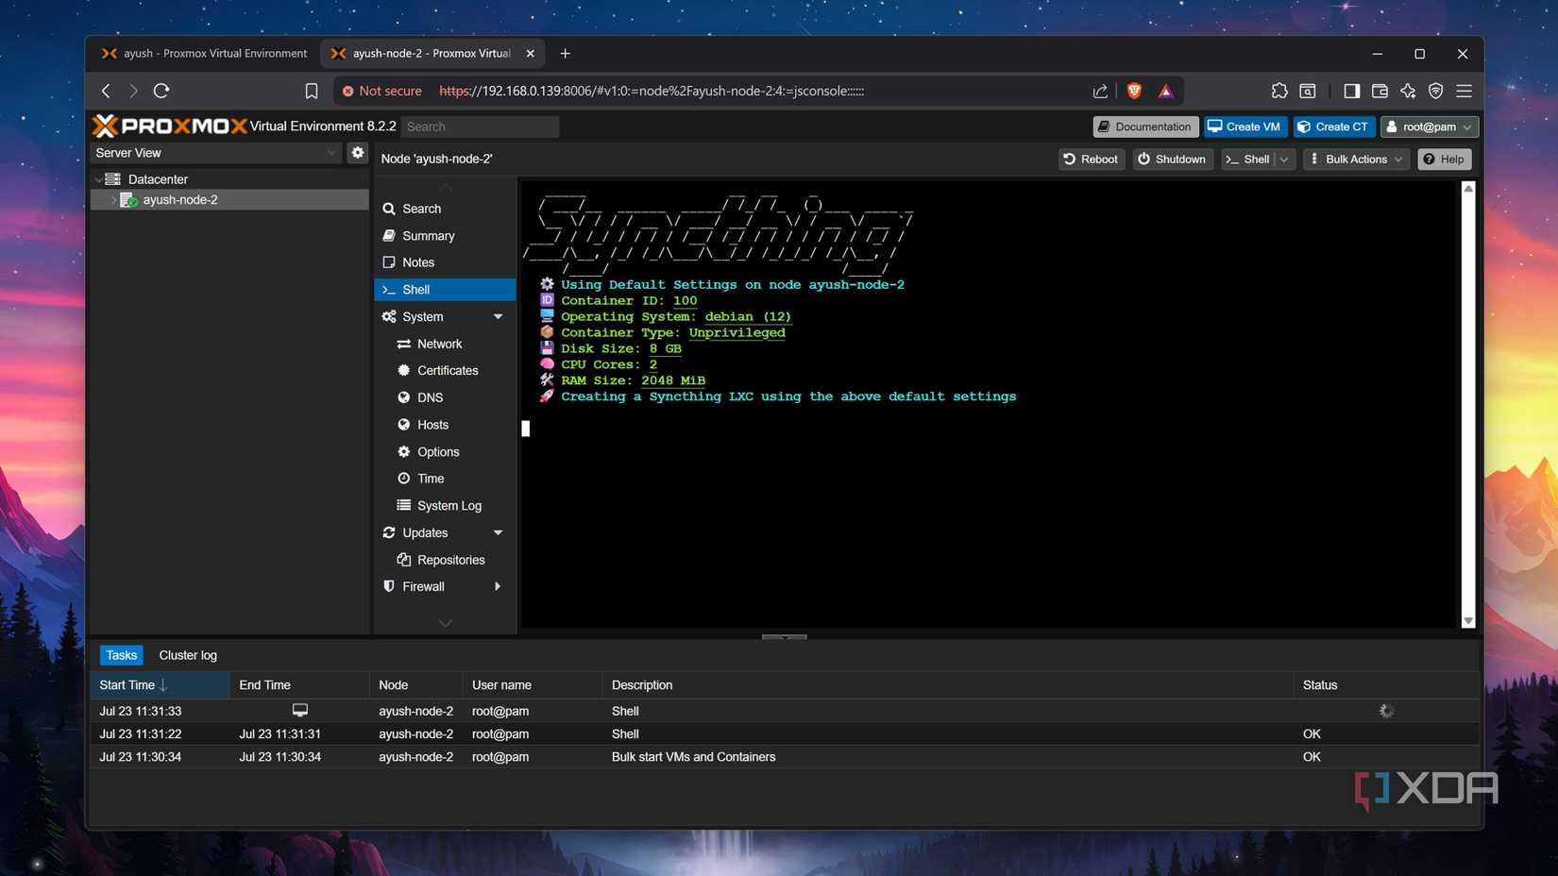1558x876 pixels.
Task: Open Brave VPN shield icon
Action: point(1435,91)
